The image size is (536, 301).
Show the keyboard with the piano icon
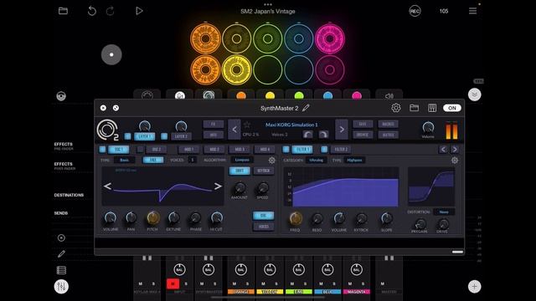(x=432, y=108)
